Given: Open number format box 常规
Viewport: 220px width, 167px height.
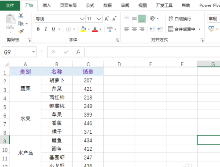Looking at the screenshot, I should click(x=214, y=18).
